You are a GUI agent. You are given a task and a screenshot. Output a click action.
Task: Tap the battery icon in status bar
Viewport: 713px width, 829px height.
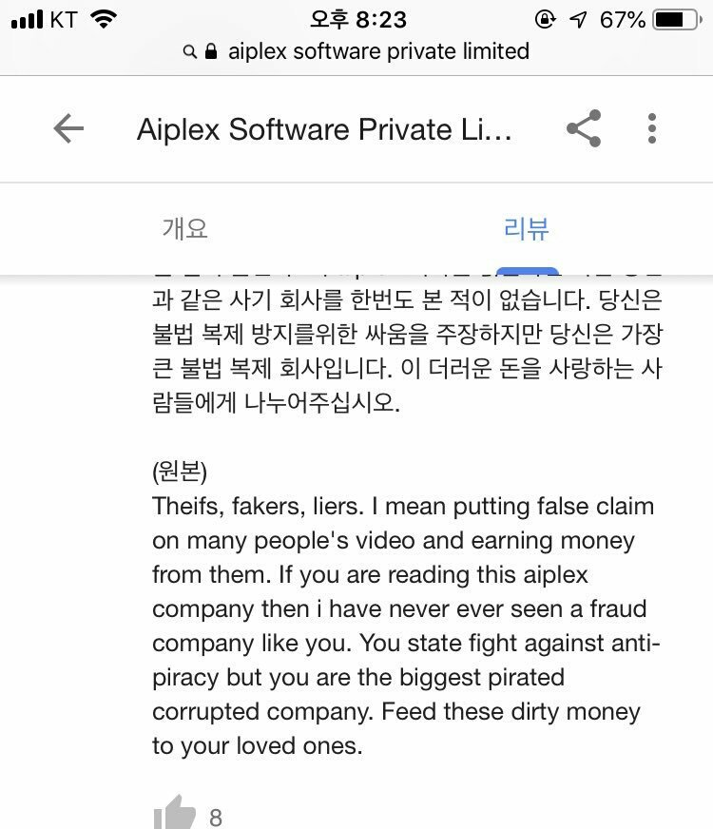coord(677,20)
